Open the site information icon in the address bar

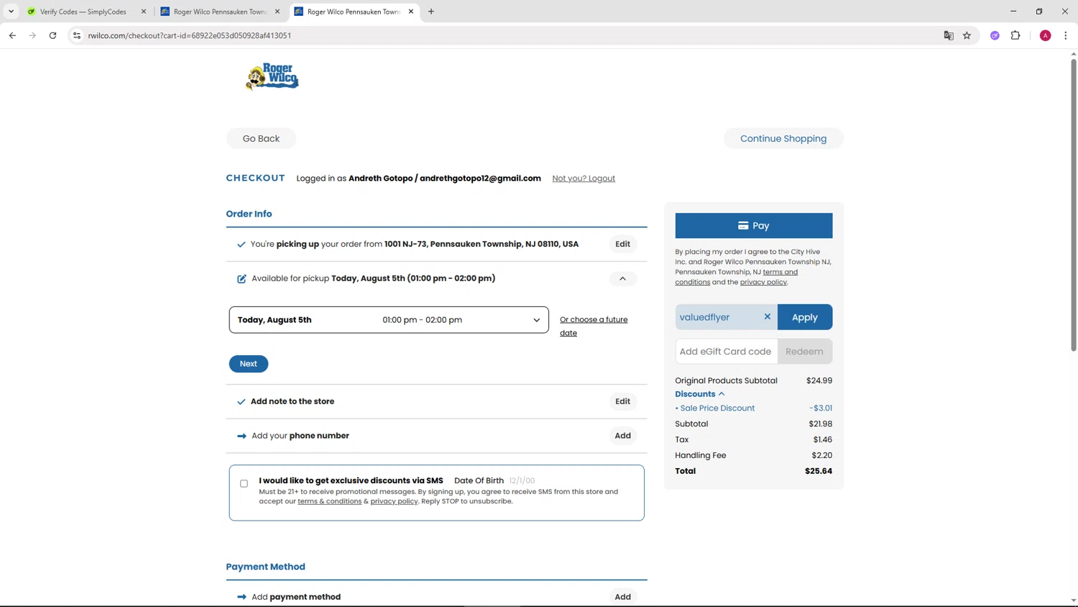click(x=77, y=35)
